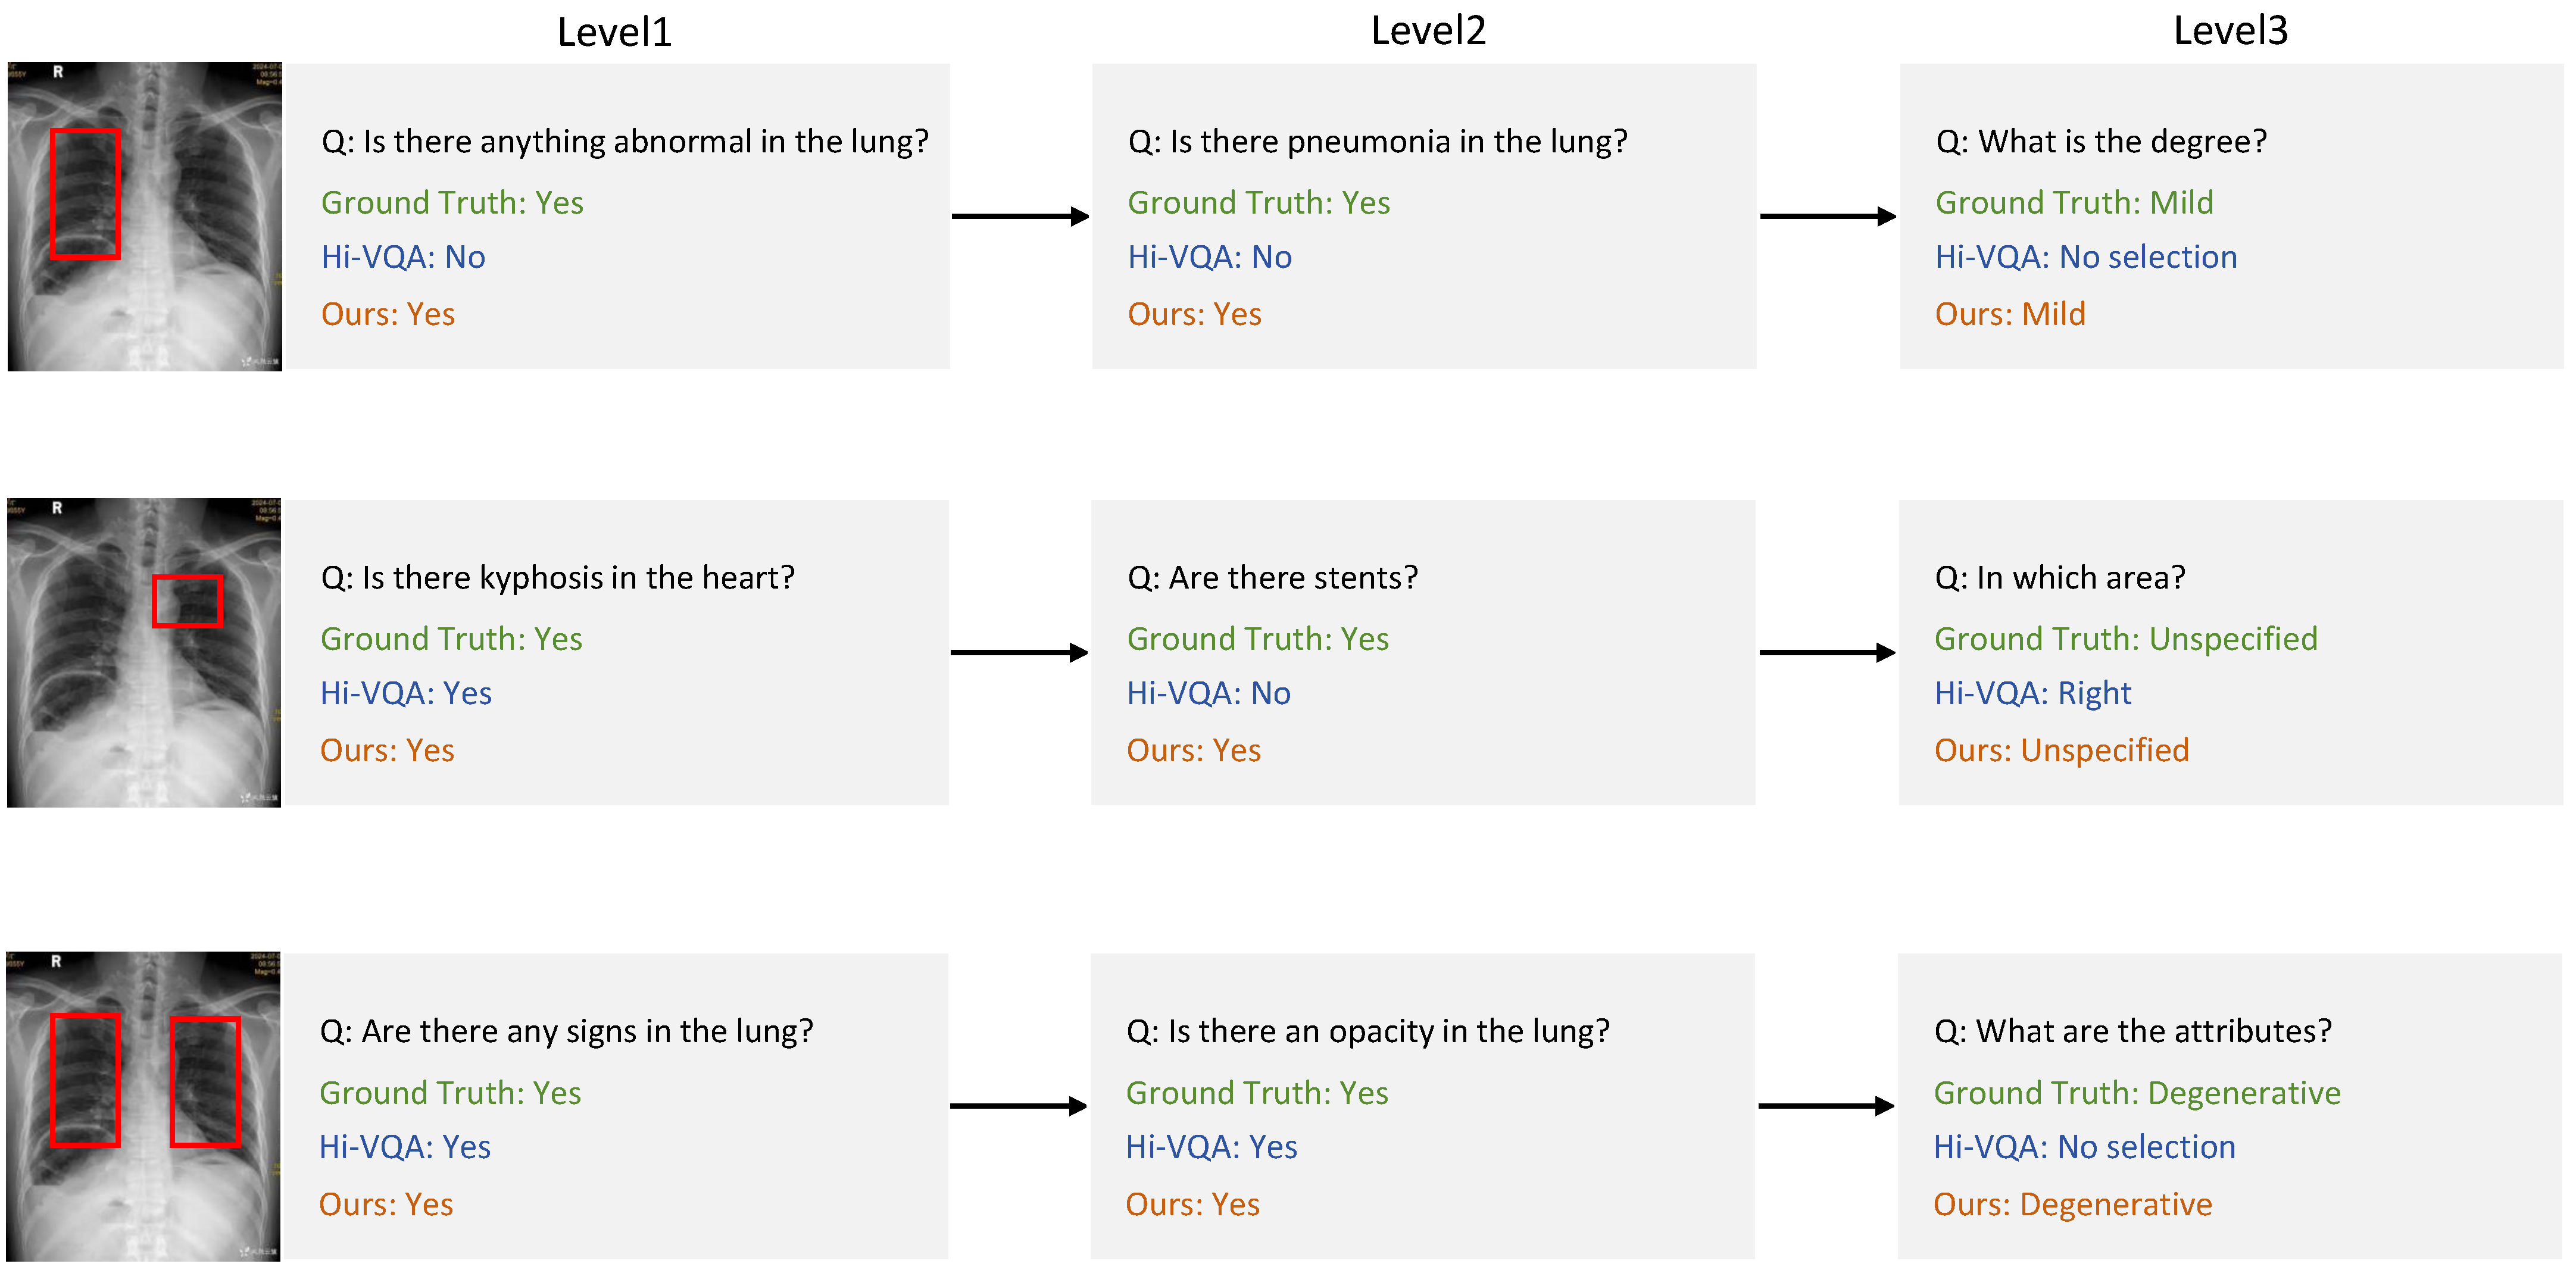This screenshot has width=2576, height=1270.
Task: Click the Level2 column heading
Action: pos(1427,31)
